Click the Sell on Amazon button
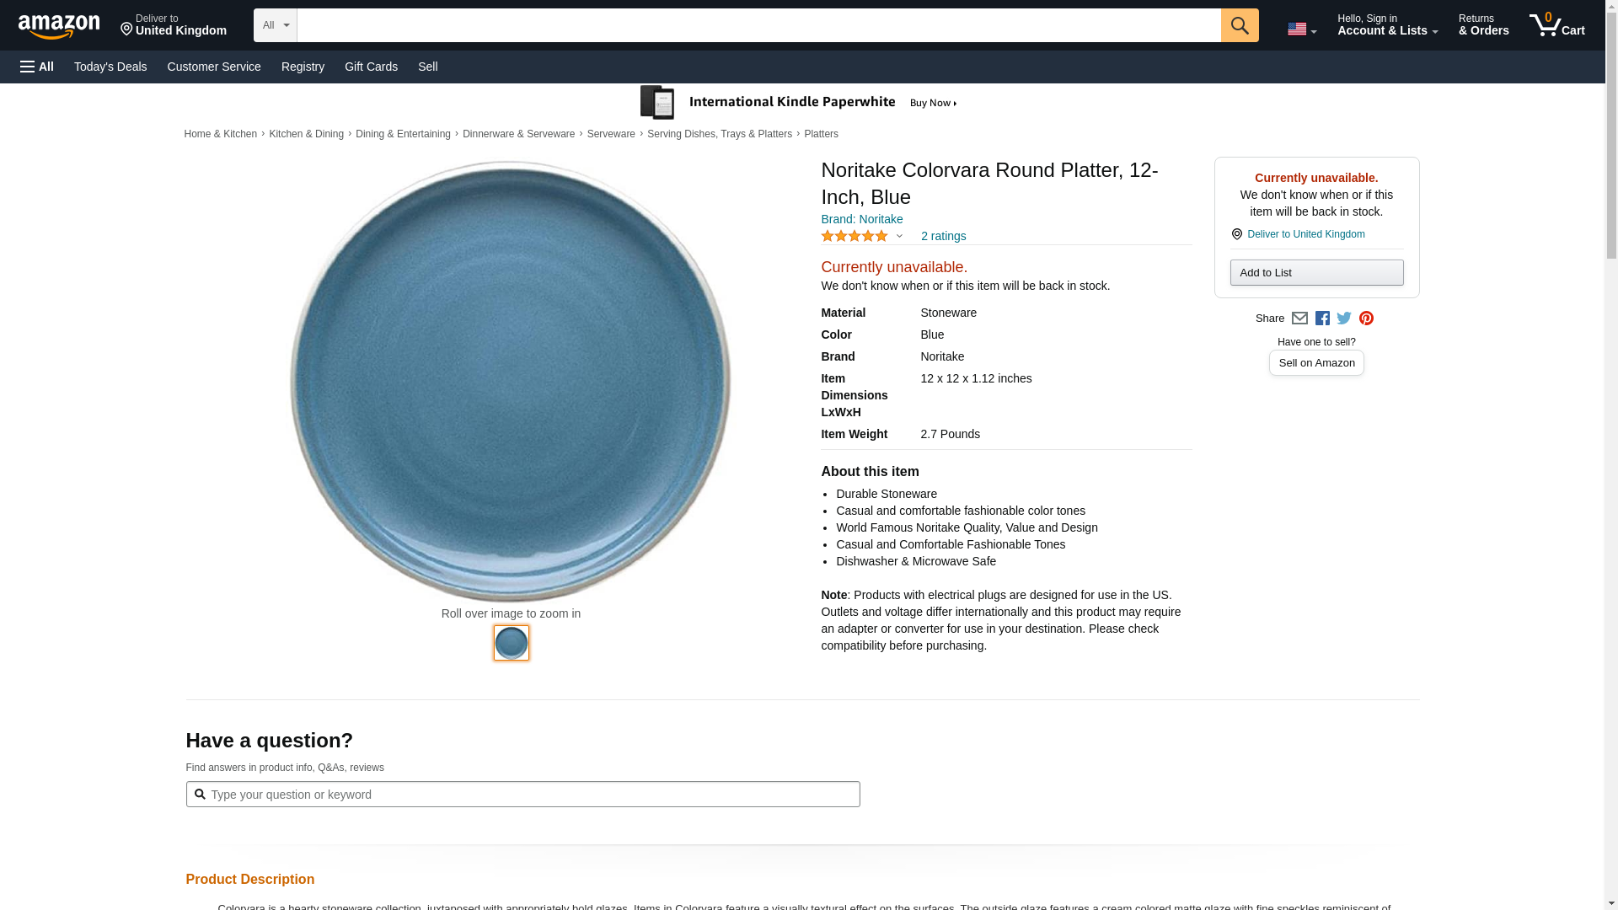The image size is (1618, 910). click(1316, 363)
